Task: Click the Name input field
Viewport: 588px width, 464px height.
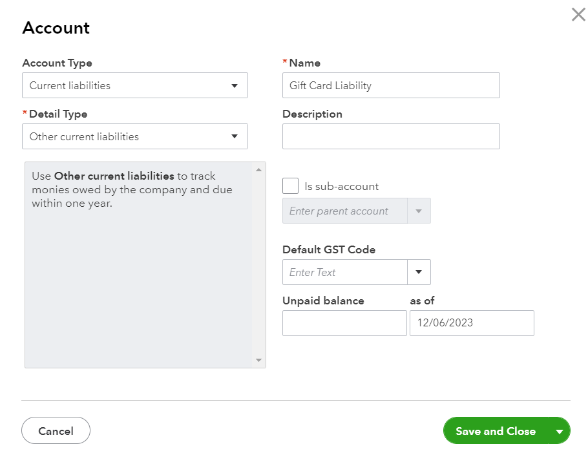Action: (390, 85)
